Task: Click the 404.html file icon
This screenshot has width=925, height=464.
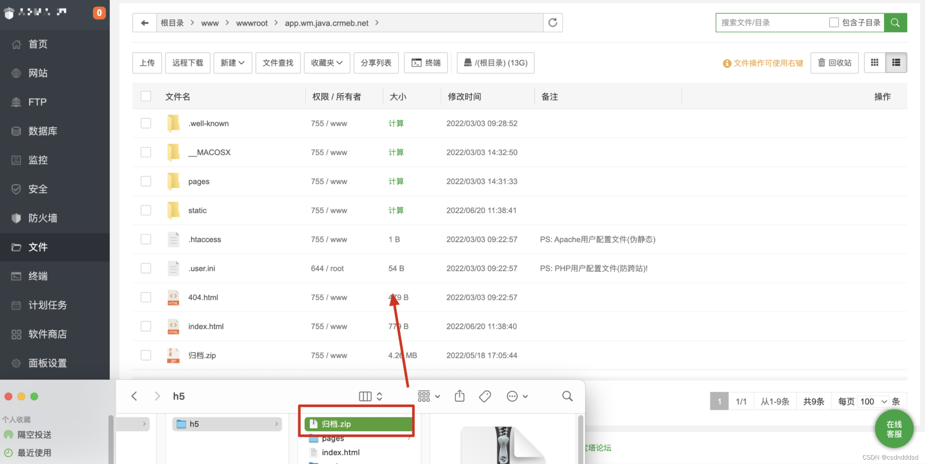Action: tap(173, 297)
